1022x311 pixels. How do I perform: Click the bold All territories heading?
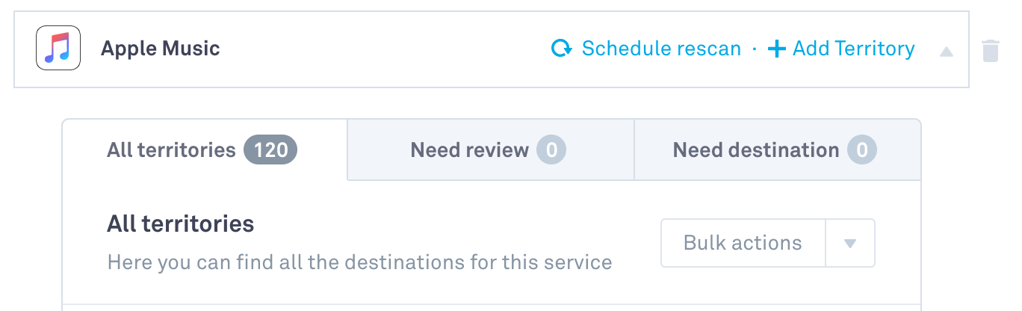[181, 224]
